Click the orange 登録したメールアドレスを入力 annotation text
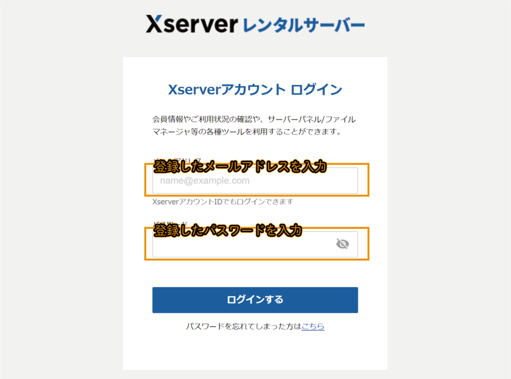 [x=240, y=167]
